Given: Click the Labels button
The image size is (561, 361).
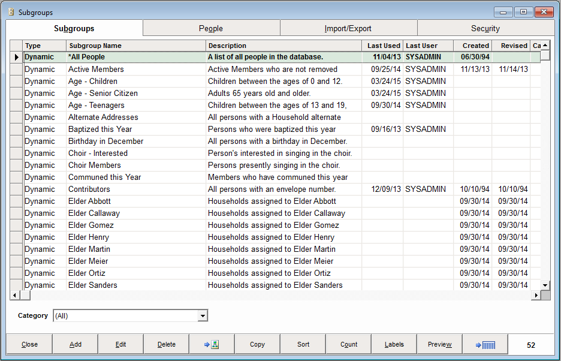Looking at the screenshot, I should (394, 344).
